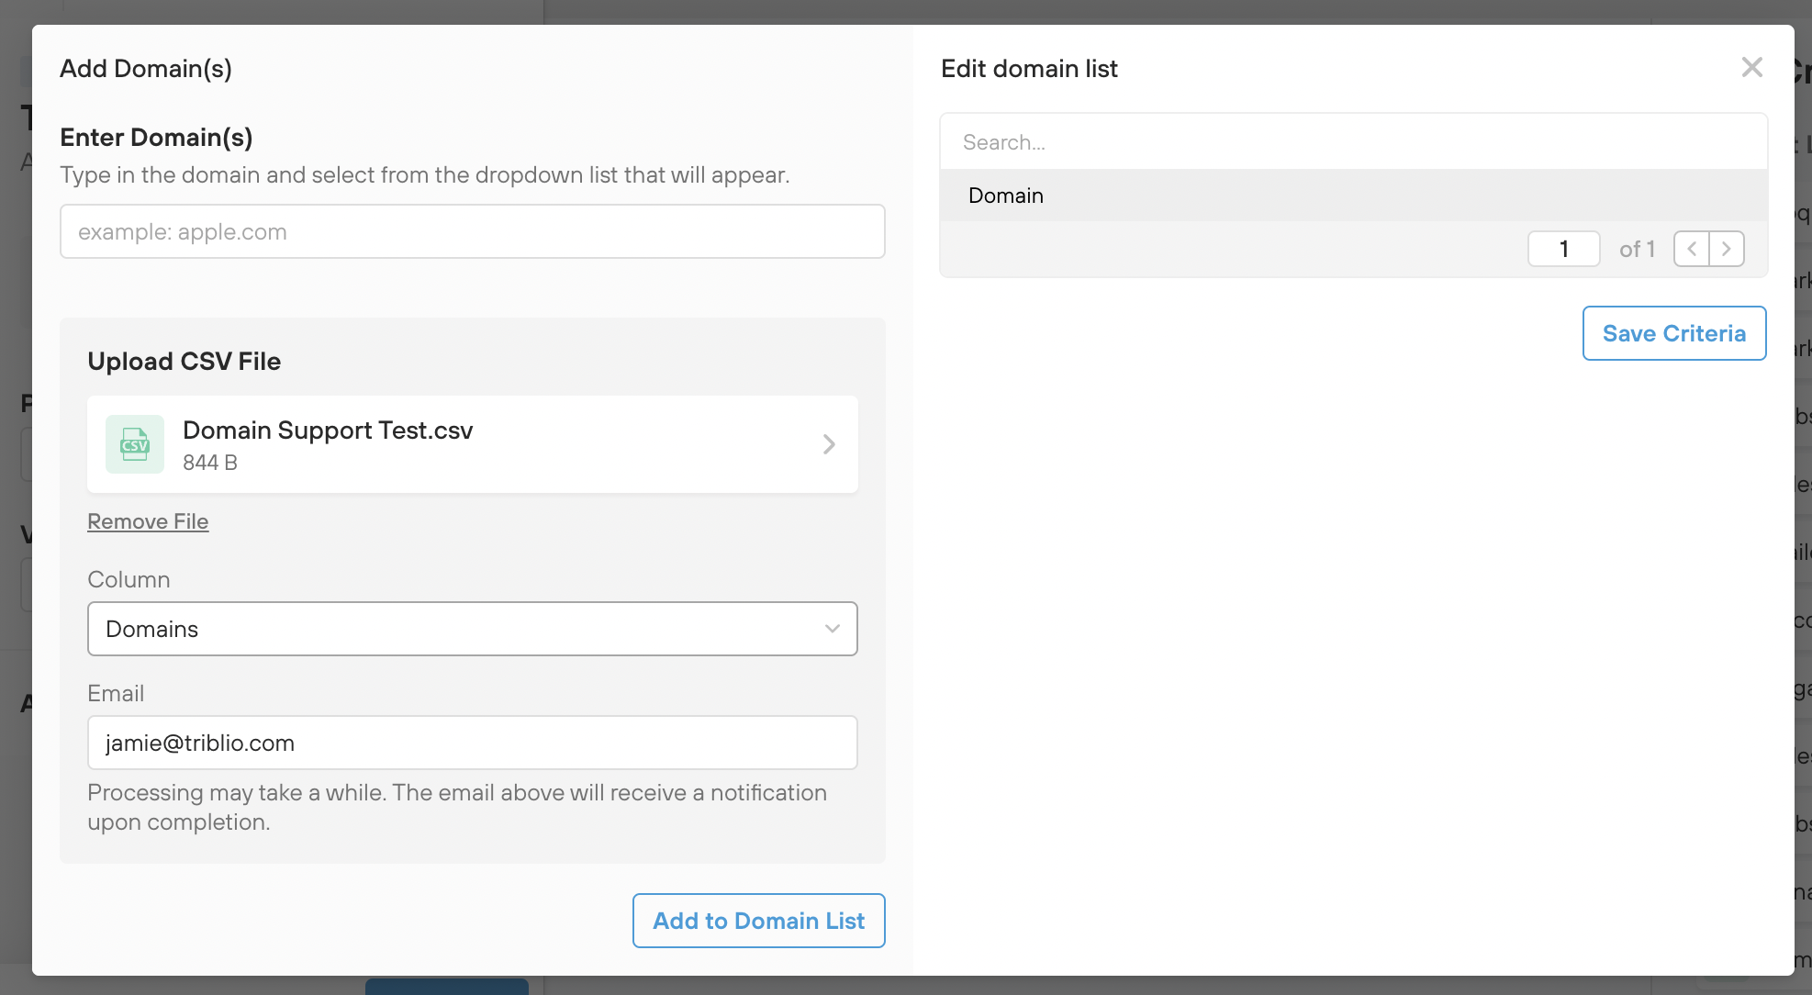Click the Save Criteria button
This screenshot has width=1812, height=995.
pos(1673,333)
